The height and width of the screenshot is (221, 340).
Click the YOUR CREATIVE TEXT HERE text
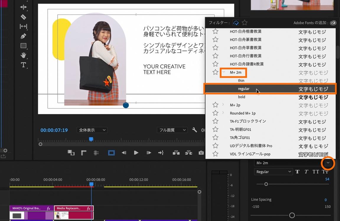[x=164, y=69]
